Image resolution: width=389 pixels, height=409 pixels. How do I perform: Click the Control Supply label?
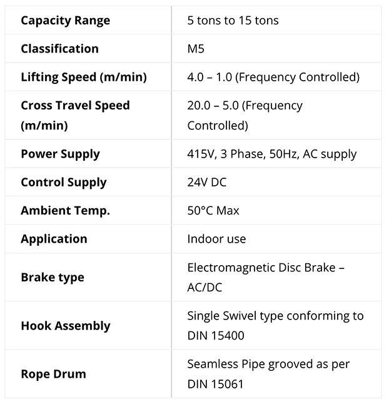(64, 183)
